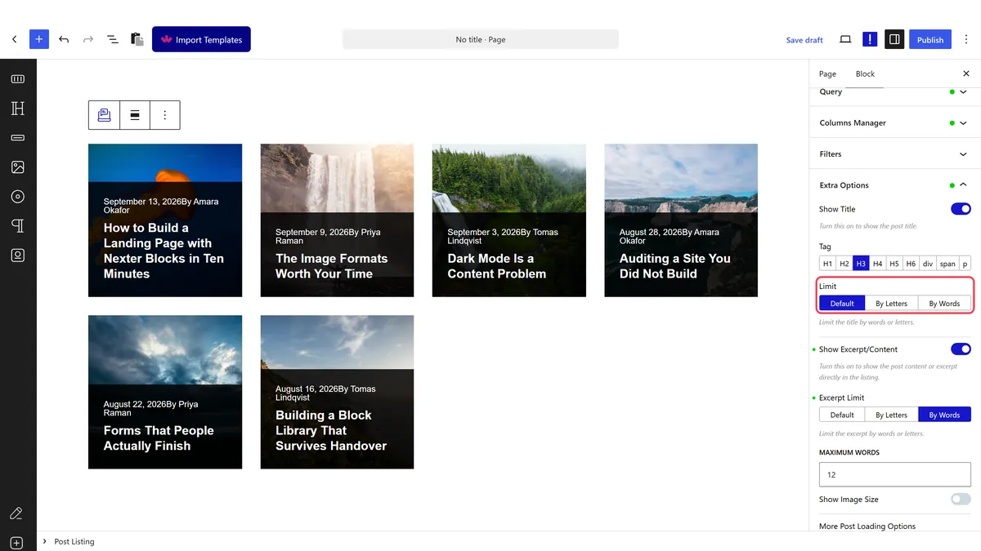
Task: Open the three-dot options menu beside Publish
Action: (966, 39)
